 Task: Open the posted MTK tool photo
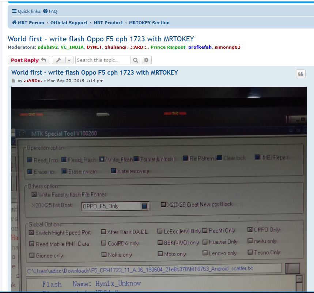click(159, 189)
